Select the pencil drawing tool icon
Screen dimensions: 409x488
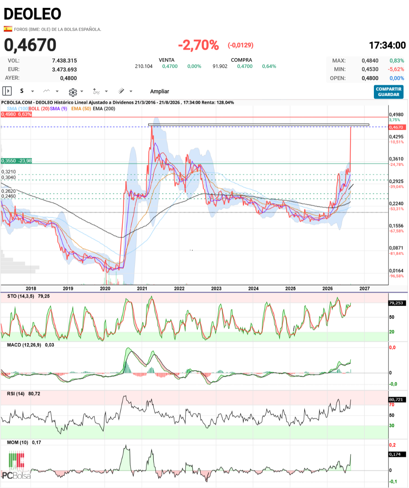coord(121,91)
